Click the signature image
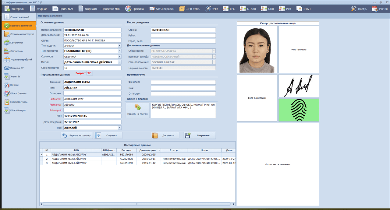The height and width of the screenshot is (210, 390). [x=299, y=86]
